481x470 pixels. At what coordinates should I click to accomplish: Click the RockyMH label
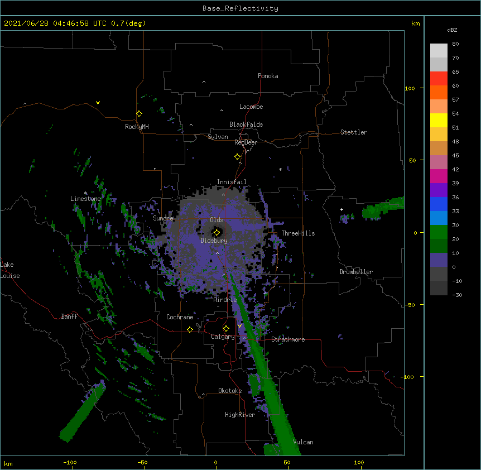(137, 127)
